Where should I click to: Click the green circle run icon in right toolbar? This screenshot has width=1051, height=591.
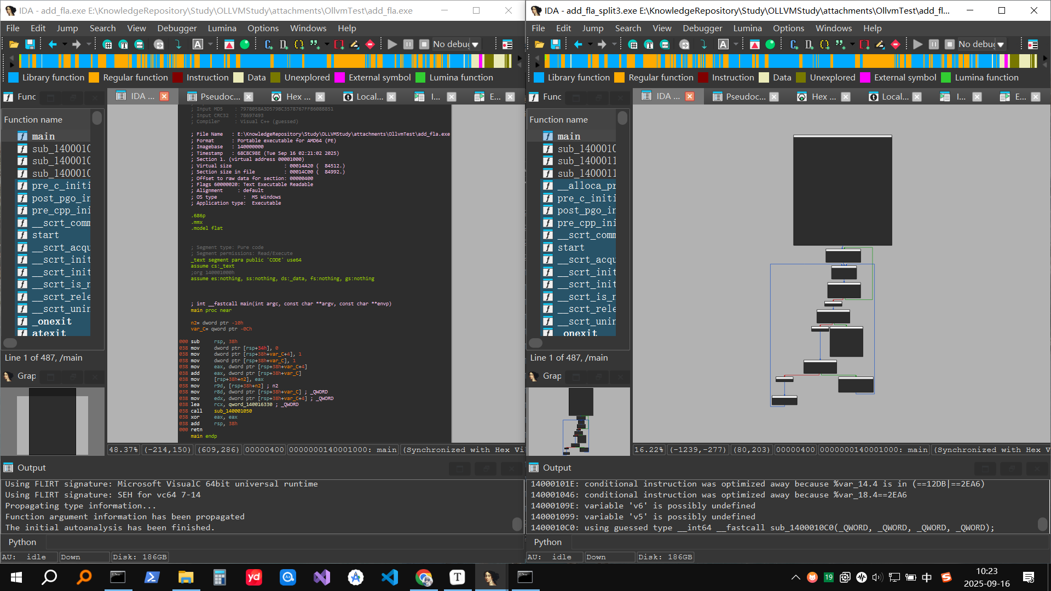tap(770, 44)
